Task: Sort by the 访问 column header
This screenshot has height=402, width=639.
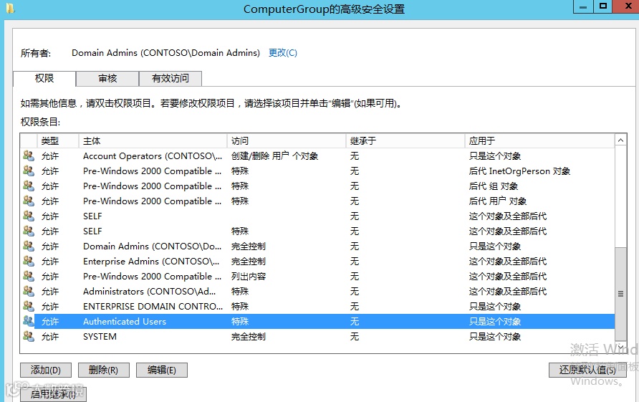Action: [286, 141]
